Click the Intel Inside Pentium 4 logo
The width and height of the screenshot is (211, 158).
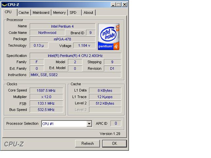click(108, 37)
